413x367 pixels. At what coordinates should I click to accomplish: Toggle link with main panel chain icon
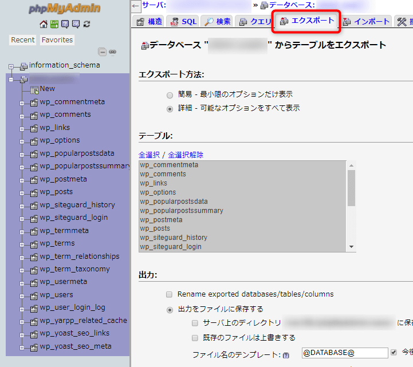coord(113,52)
